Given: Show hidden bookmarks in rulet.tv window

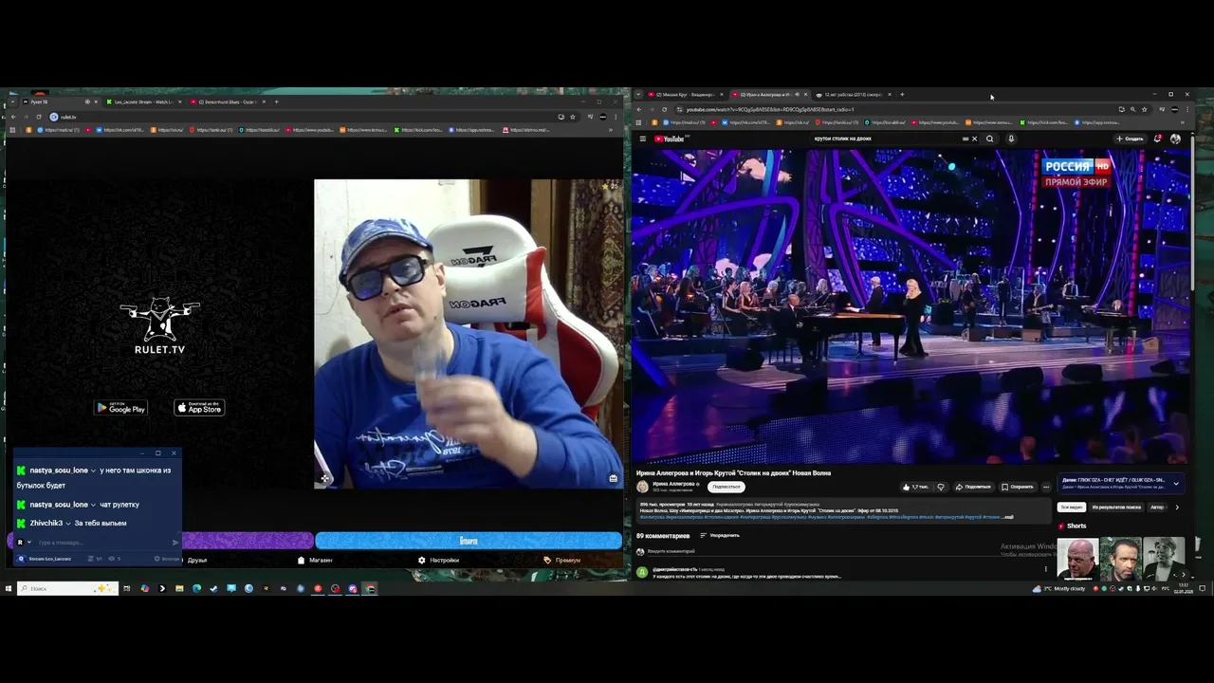Looking at the screenshot, I should pos(610,130).
